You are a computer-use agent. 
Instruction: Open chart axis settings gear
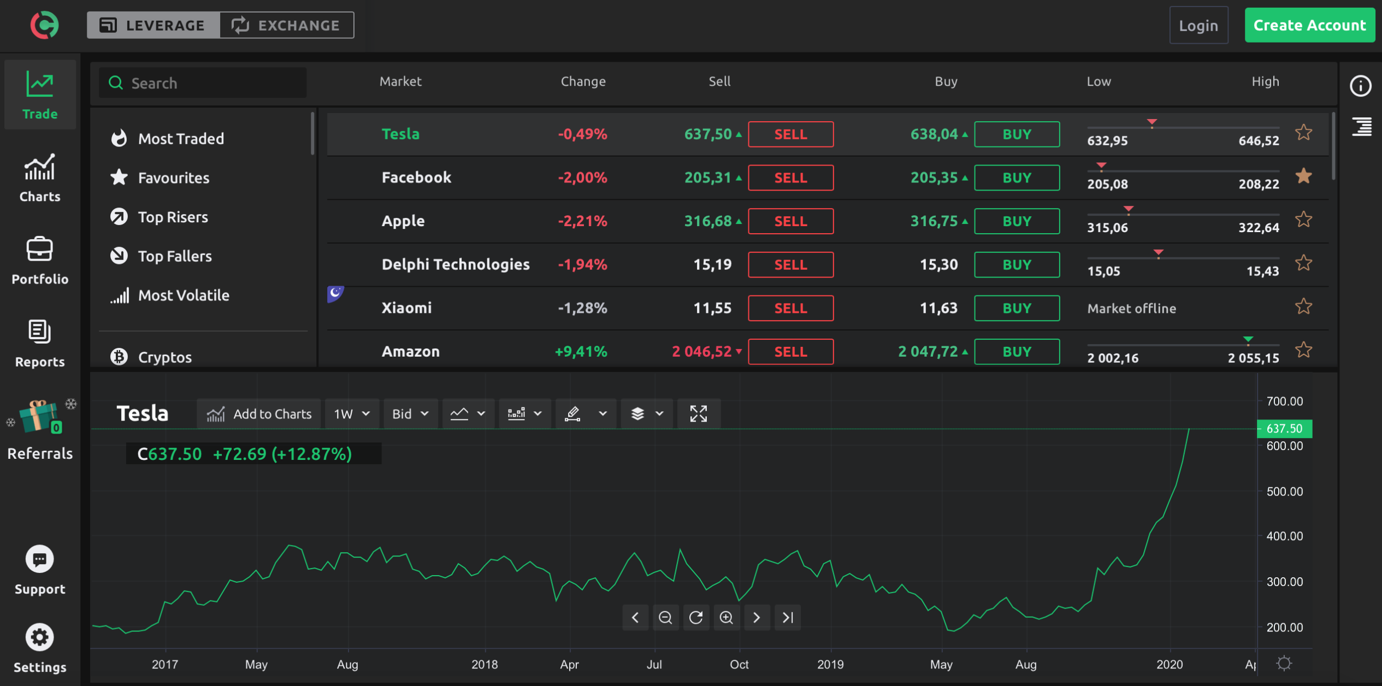tap(1284, 663)
